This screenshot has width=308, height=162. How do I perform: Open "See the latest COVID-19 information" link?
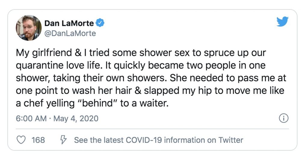pos(159,140)
